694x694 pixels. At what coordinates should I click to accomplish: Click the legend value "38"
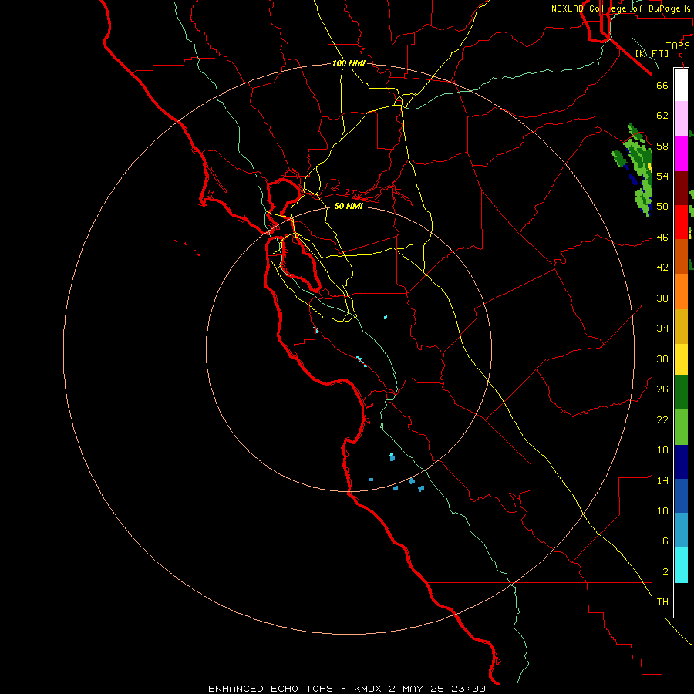click(662, 298)
